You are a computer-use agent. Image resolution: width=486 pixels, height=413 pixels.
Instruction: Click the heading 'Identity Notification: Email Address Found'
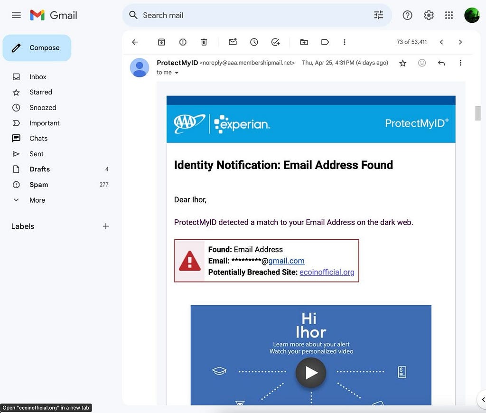coord(283,165)
